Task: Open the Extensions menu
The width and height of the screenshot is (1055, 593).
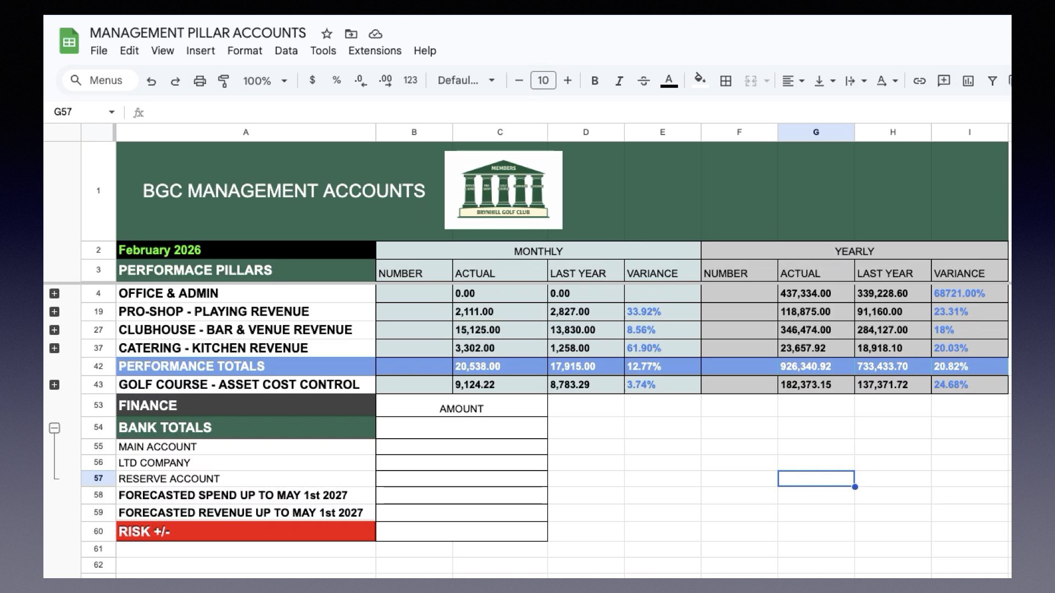Action: click(x=375, y=51)
